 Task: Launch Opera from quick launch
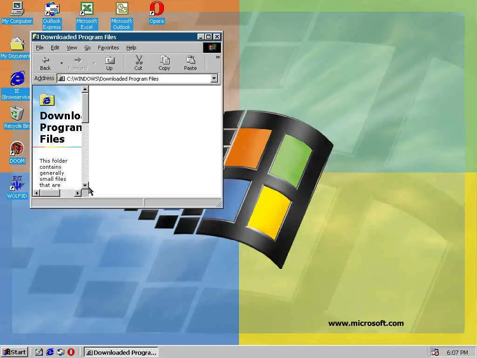(71, 352)
